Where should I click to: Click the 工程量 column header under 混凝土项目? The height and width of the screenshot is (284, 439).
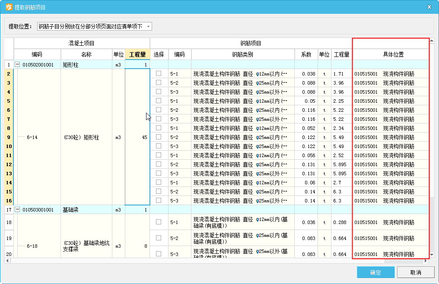tap(137, 54)
